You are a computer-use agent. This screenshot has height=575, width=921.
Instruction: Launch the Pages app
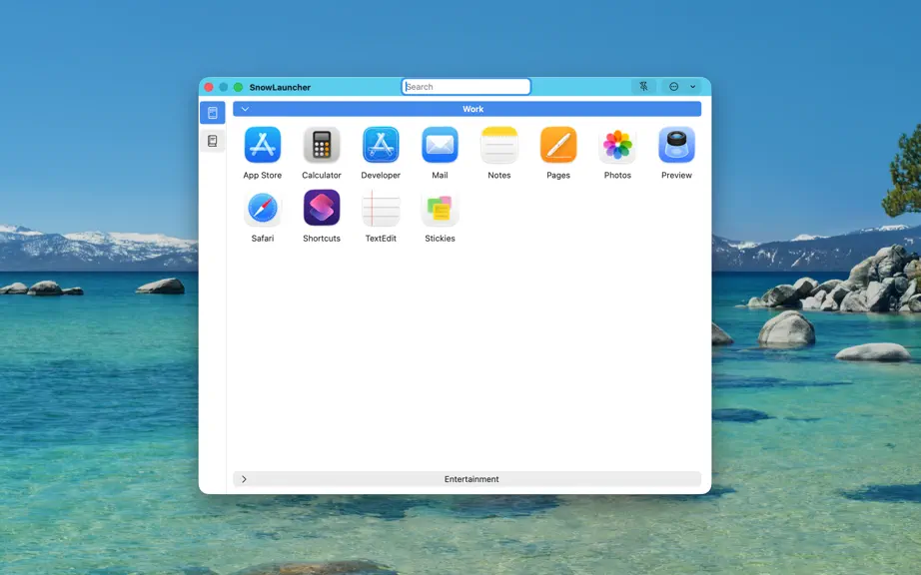(558, 145)
